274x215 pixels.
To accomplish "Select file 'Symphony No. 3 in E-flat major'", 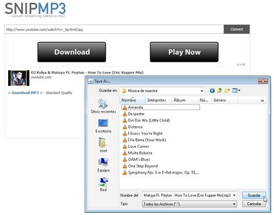I will [161, 173].
